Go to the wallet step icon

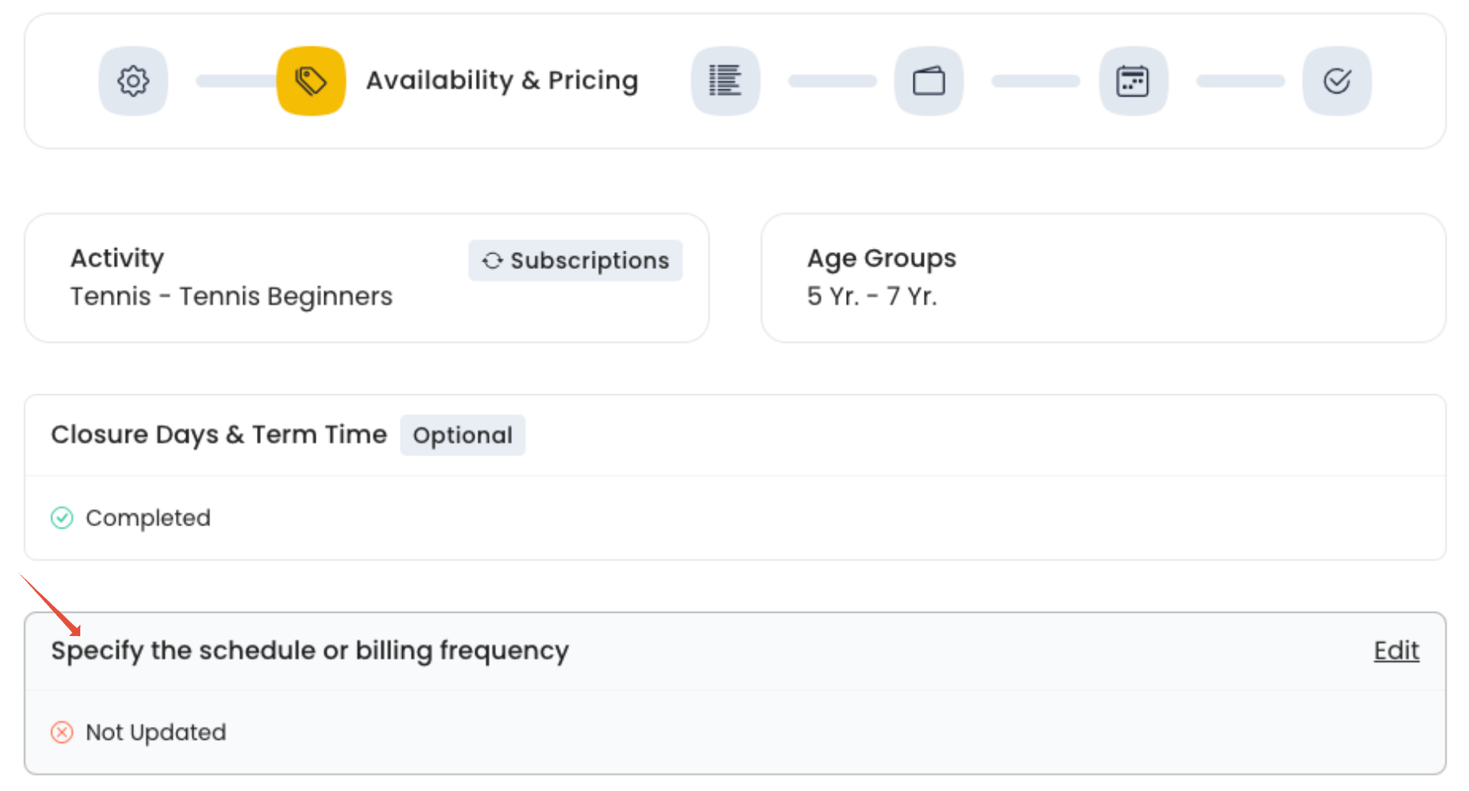point(929,81)
